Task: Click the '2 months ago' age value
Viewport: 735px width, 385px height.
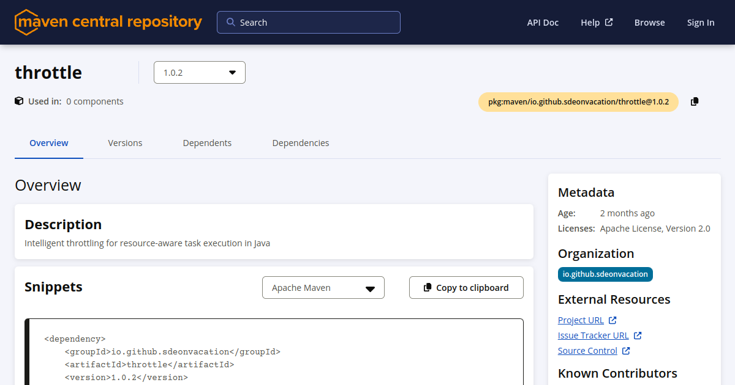Action: pos(627,213)
